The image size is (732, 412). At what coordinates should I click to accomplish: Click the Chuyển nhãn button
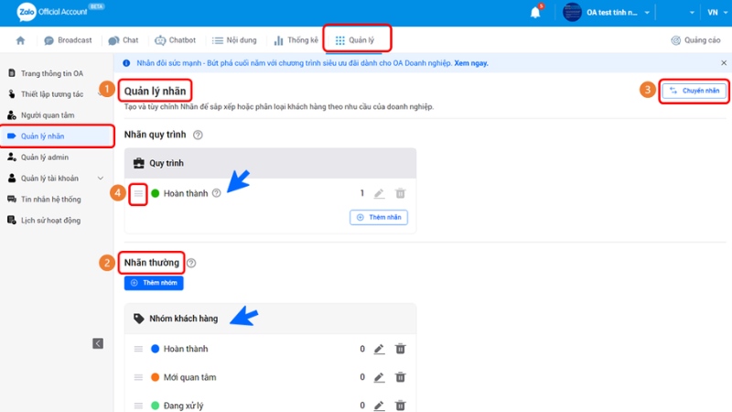click(x=694, y=90)
